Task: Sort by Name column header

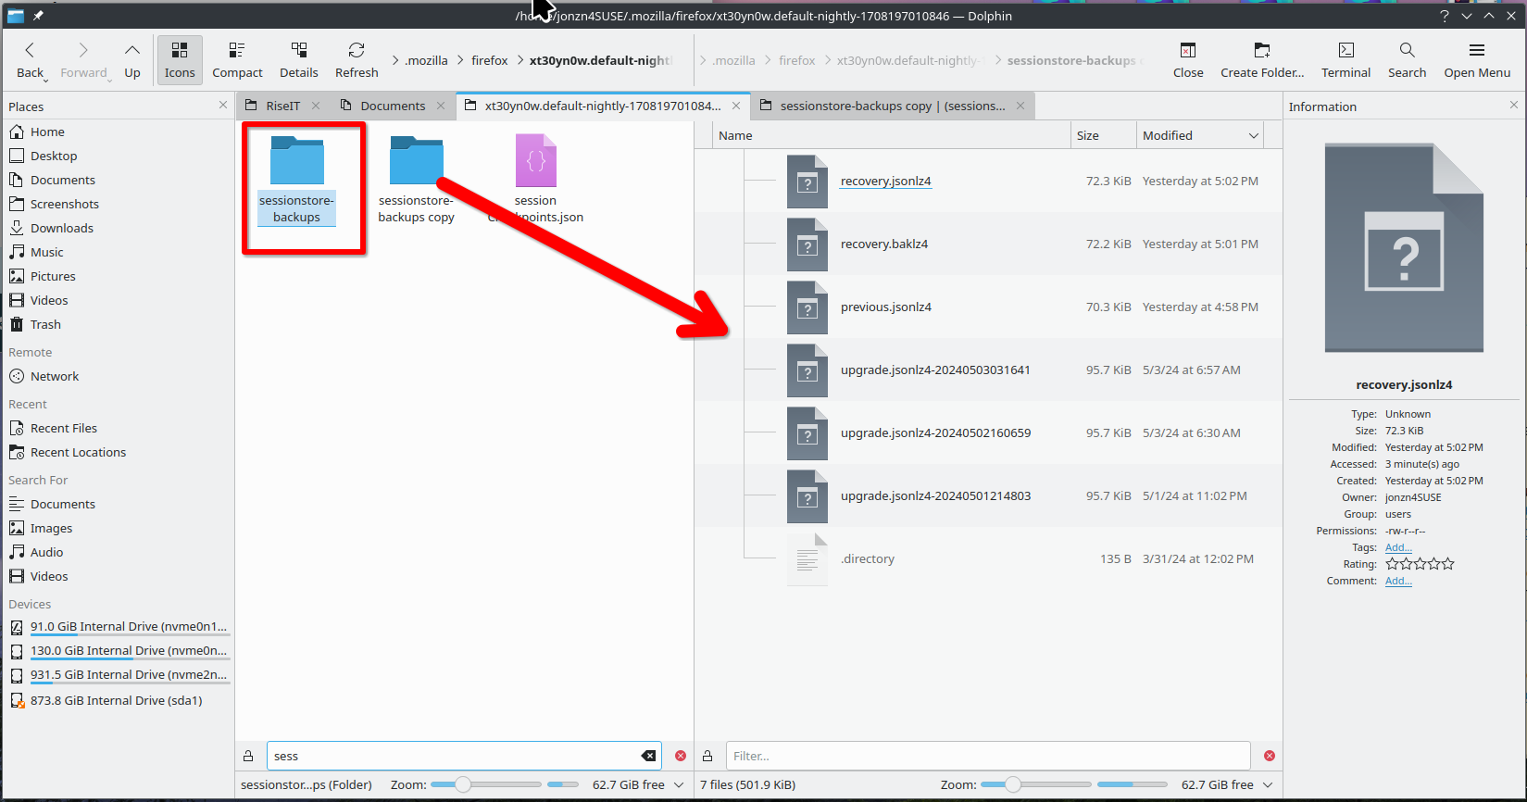Action: [x=891, y=135]
